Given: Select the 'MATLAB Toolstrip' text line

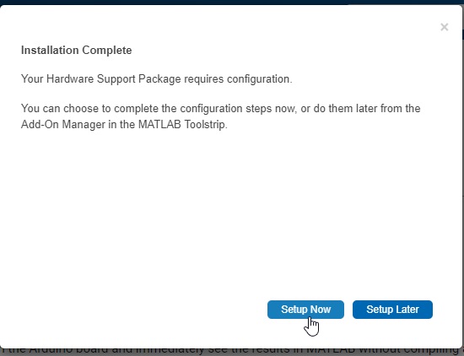Looking at the screenshot, I should (124, 124).
